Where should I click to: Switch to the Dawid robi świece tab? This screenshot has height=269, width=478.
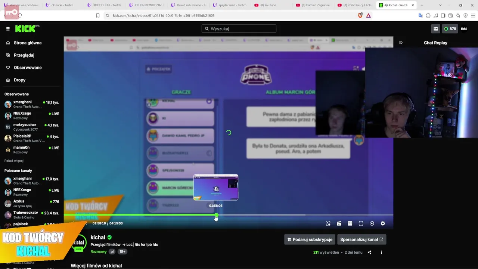click(189, 5)
